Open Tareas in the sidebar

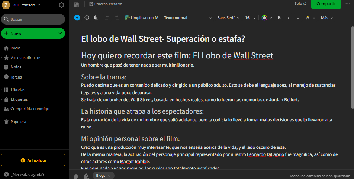point(16,77)
